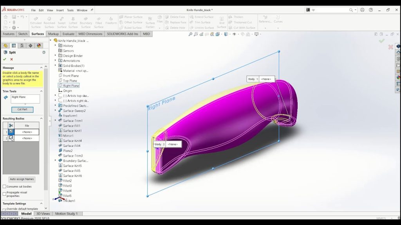Accept the Split with green checkmark
The width and height of the screenshot is (401, 225).
pos(5,59)
